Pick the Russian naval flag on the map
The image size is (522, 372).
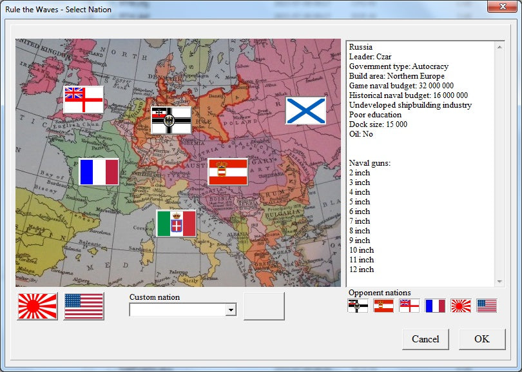pyautogui.click(x=305, y=110)
